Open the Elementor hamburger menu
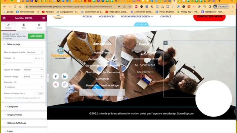This screenshot has width=237, height=133. coord(4,18)
